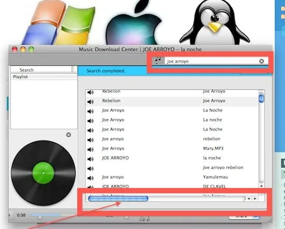Select the Playlist header in sidebar
The height and width of the screenshot is (229, 285).
44,77
